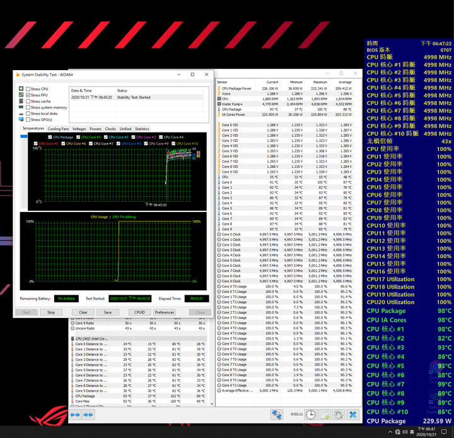Select the 'IA Cores Power' sensor row

(284, 114)
